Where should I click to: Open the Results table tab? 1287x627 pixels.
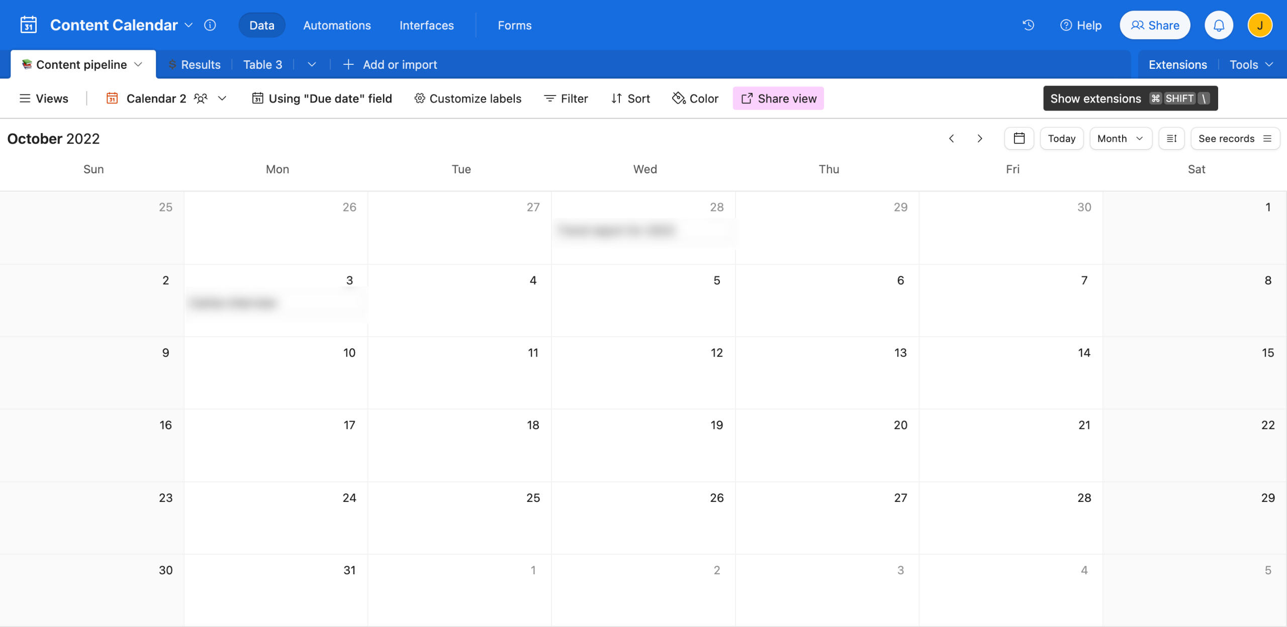(195, 65)
